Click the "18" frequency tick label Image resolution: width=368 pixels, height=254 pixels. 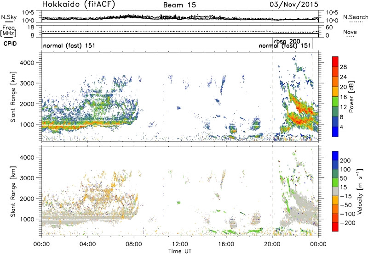pyautogui.click(x=31, y=28)
